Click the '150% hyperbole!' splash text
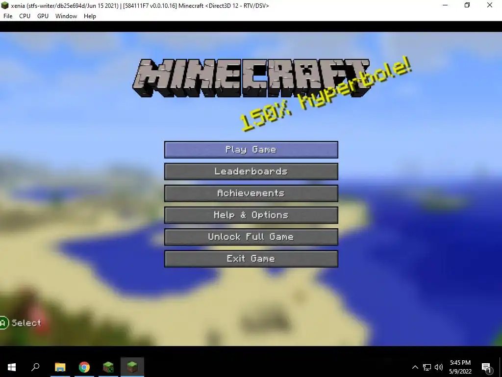502x377 pixels. (x=326, y=94)
